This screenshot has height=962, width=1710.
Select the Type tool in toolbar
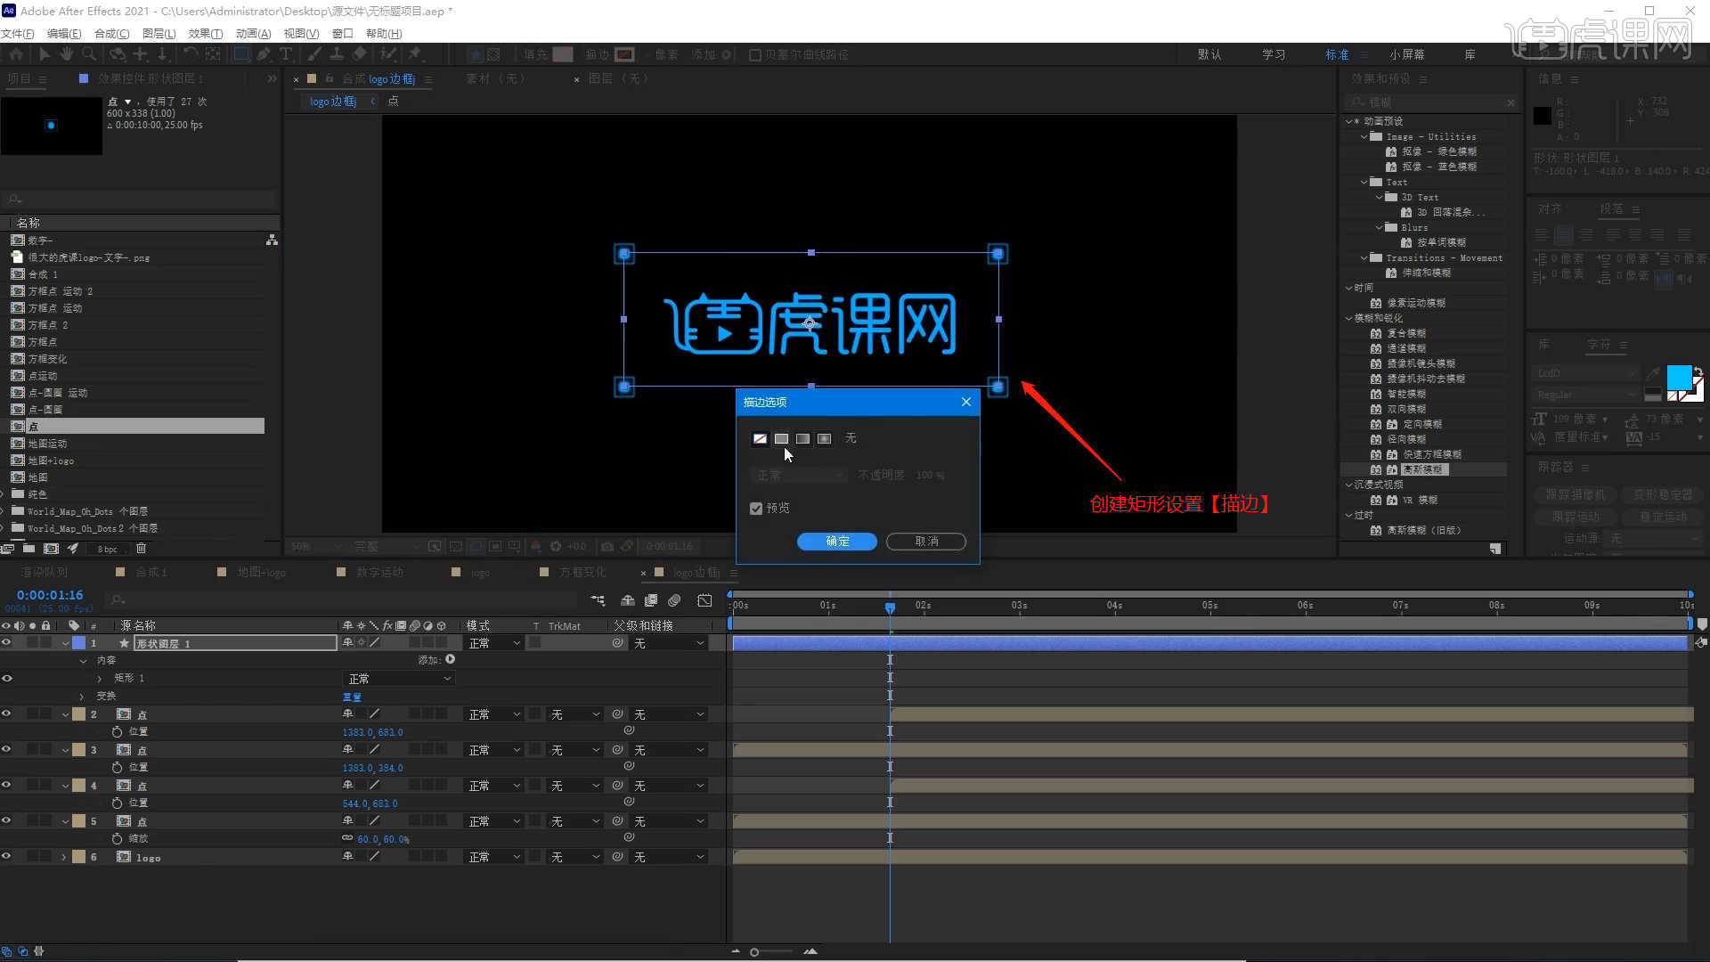[x=286, y=54]
